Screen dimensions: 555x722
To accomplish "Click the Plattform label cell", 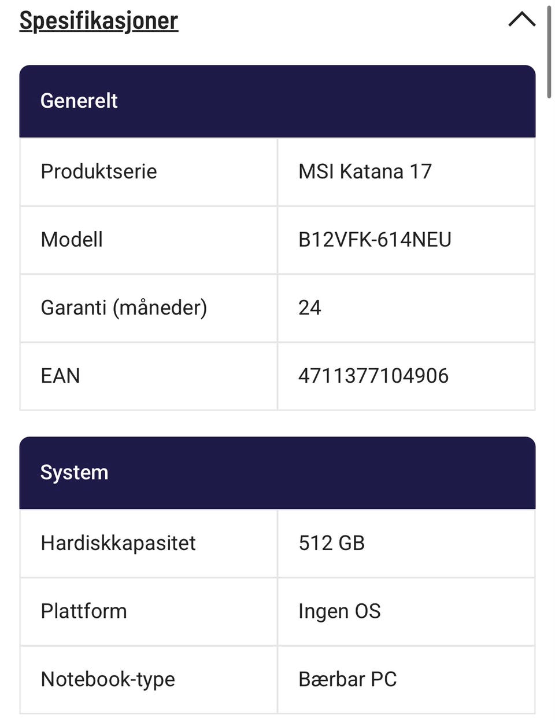I will coord(149,611).
